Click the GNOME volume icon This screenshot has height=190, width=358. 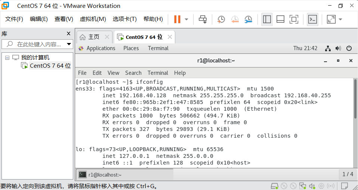click(x=338, y=48)
